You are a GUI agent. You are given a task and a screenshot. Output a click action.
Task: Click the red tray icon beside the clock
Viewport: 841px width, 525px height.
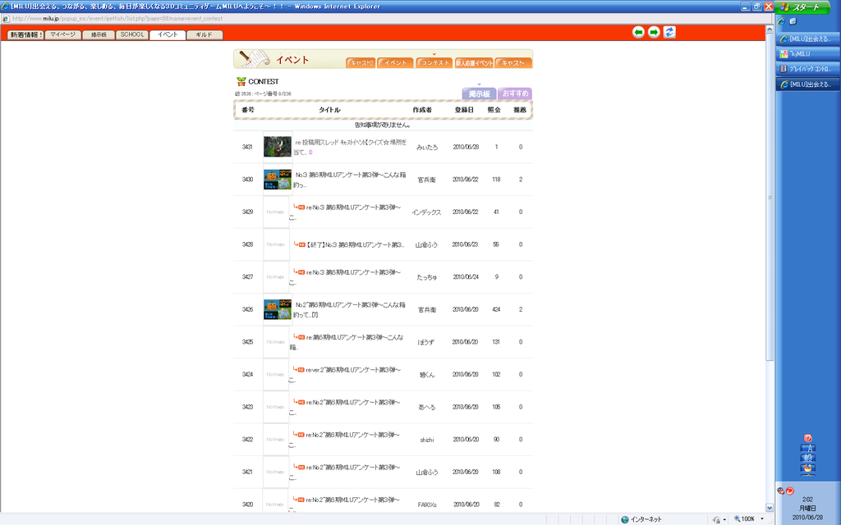tap(790, 491)
